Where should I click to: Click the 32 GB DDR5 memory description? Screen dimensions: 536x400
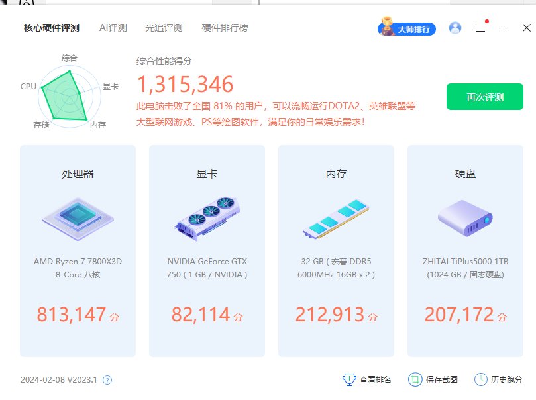click(337, 268)
